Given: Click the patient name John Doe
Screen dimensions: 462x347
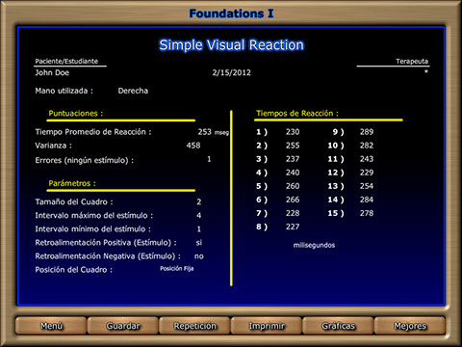Looking at the screenshot, I should 52,72.
